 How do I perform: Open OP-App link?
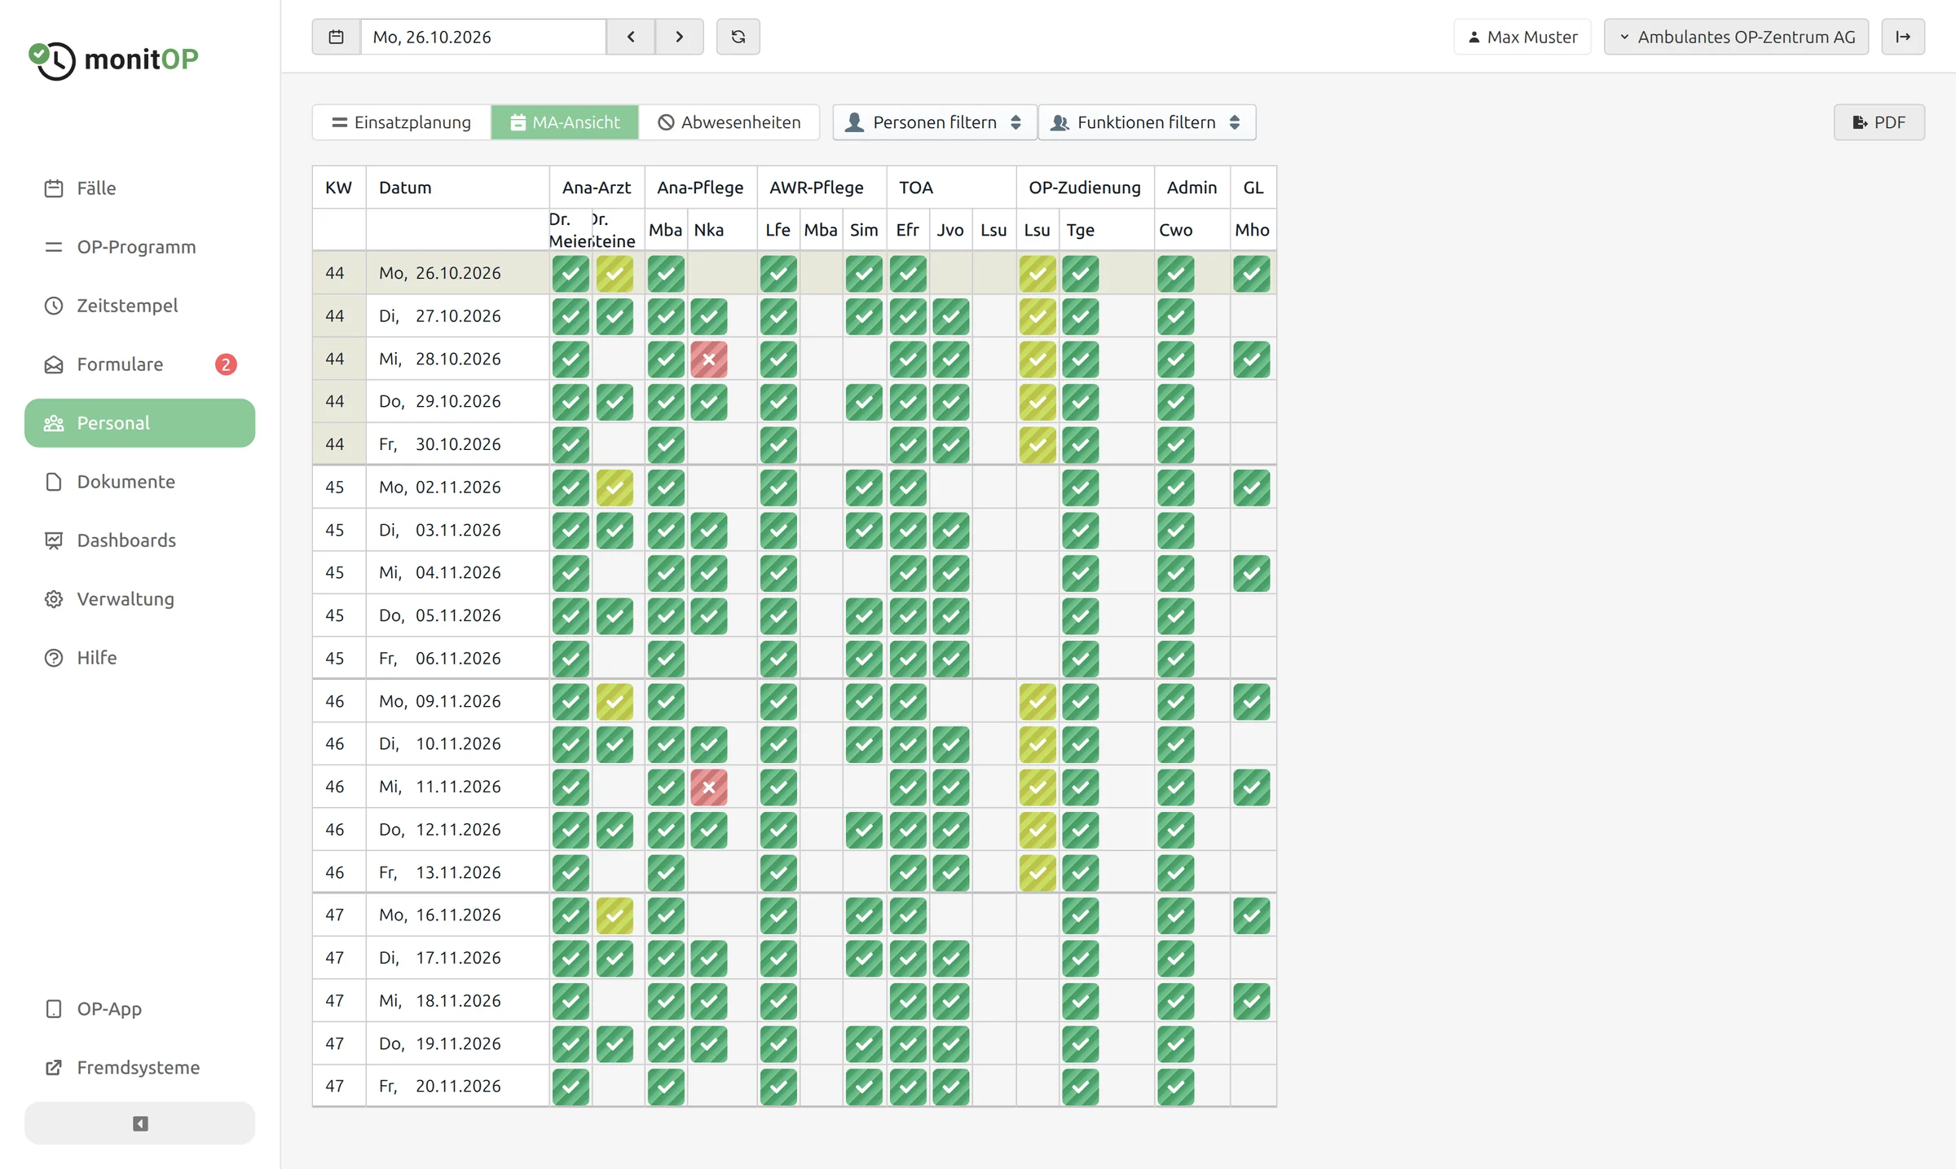click(139, 1008)
